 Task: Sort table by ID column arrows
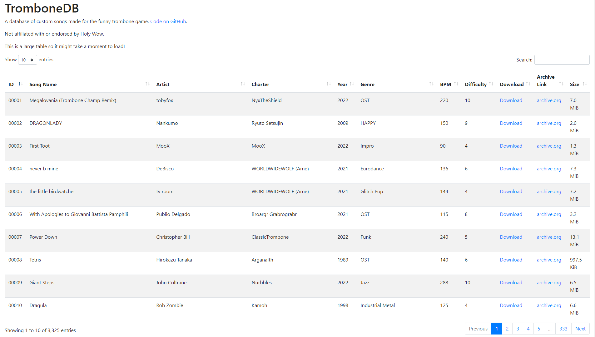point(21,84)
